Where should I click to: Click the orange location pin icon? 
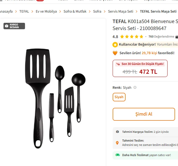click(x=117, y=143)
